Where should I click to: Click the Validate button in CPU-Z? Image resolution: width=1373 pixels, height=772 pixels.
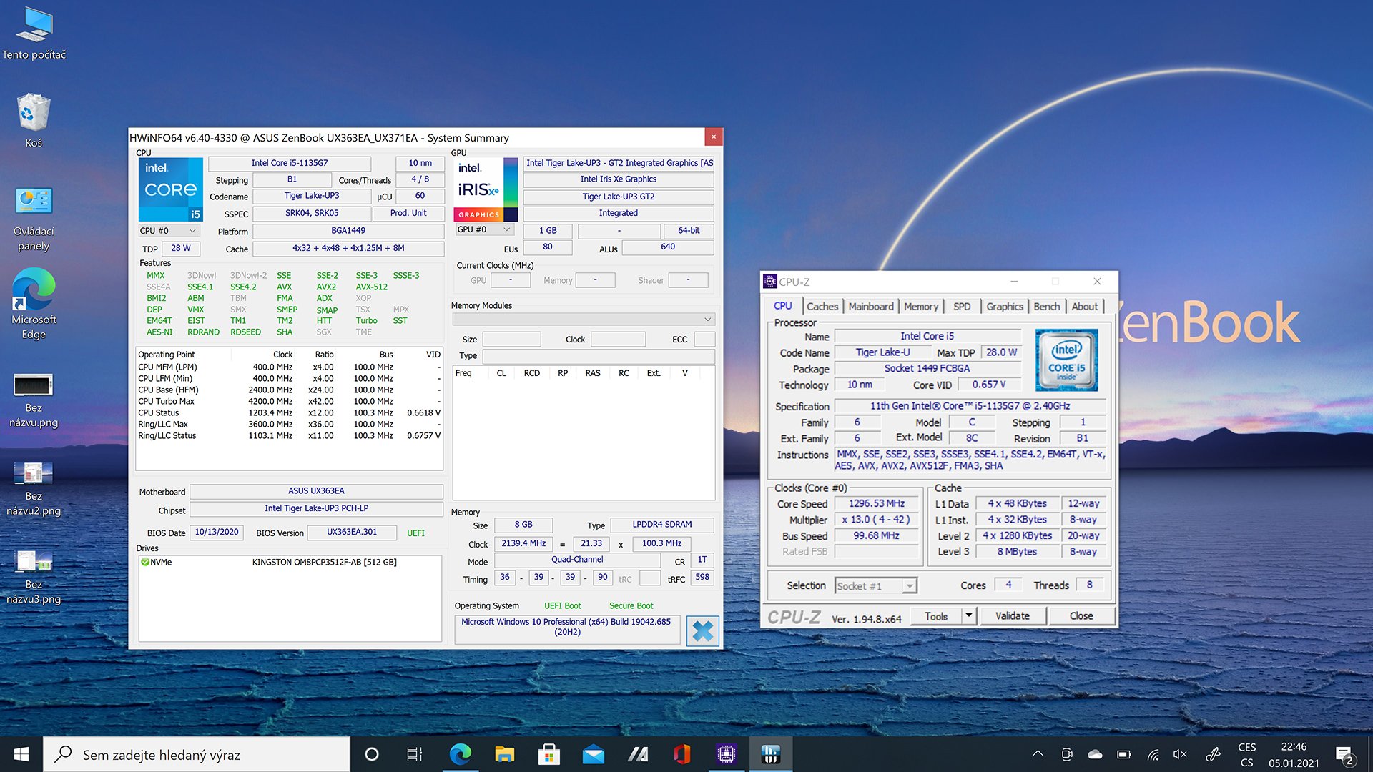tap(1012, 615)
